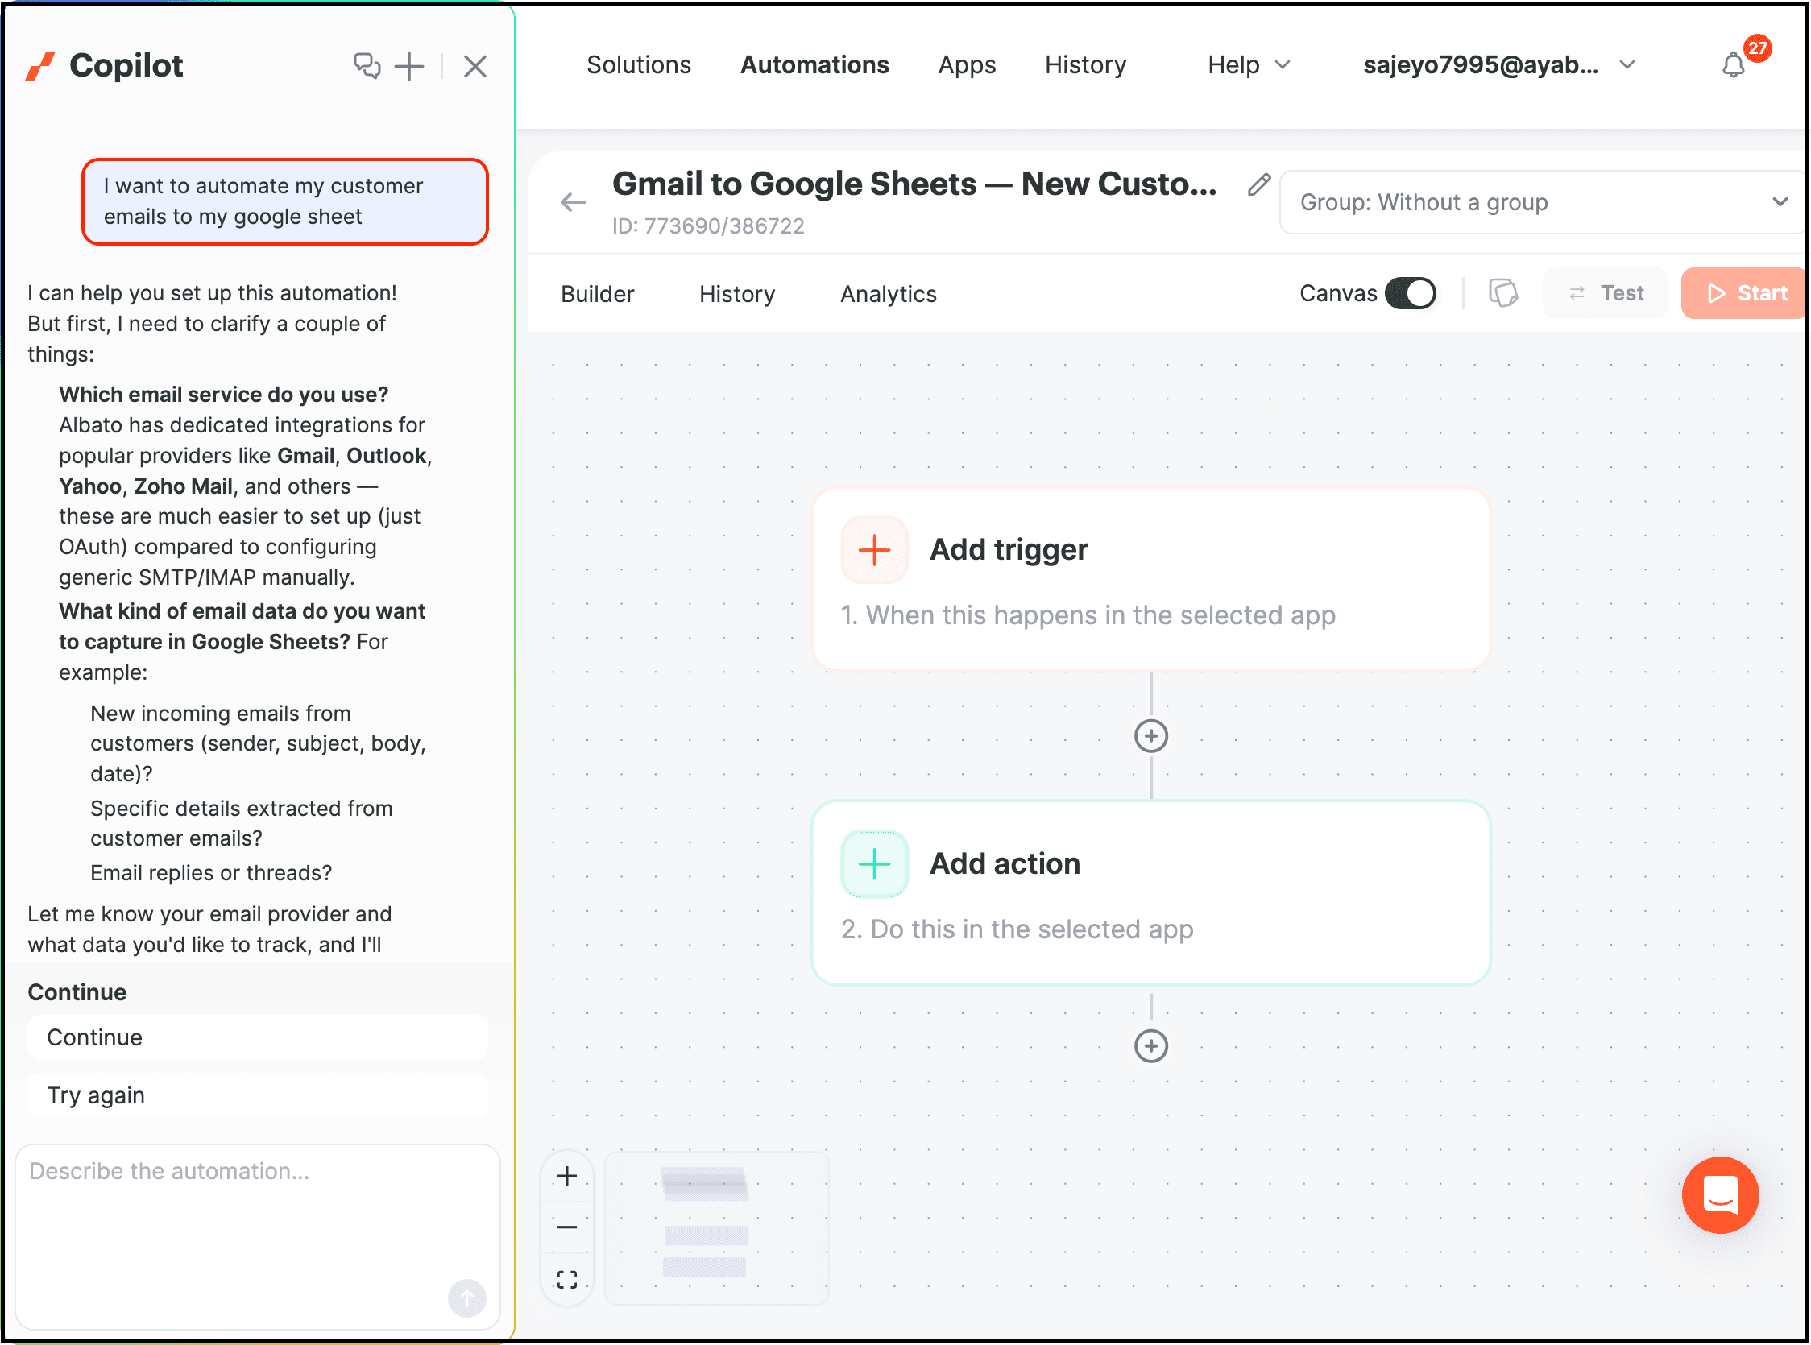
Task: Click the user message about customer emails
Action: [x=285, y=202]
